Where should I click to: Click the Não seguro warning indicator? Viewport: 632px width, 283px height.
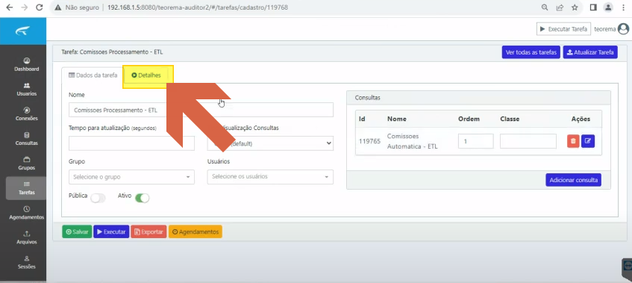[77, 7]
